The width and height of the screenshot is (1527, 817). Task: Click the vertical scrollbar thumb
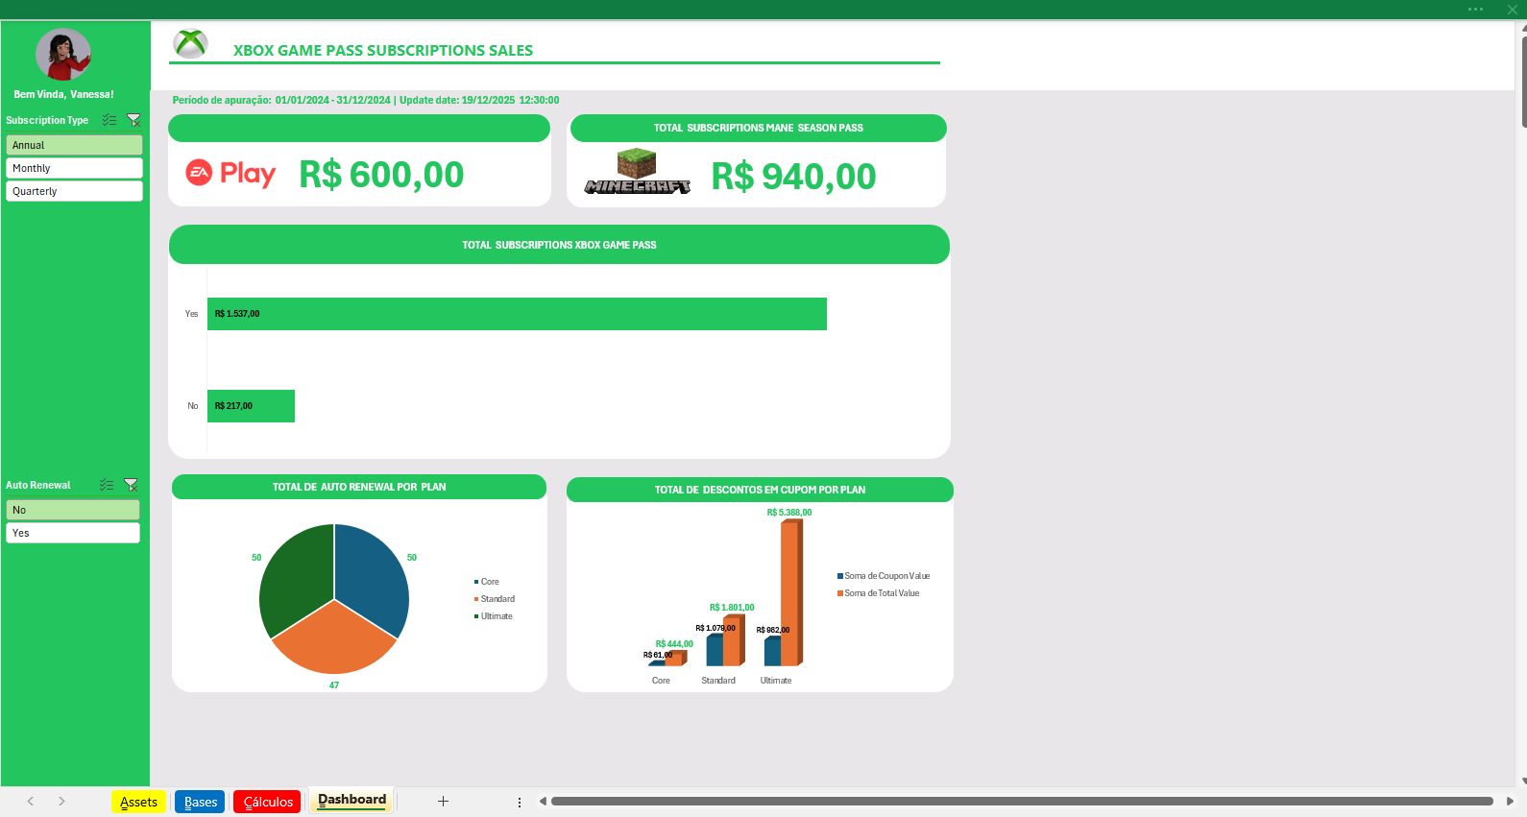pos(1524,82)
